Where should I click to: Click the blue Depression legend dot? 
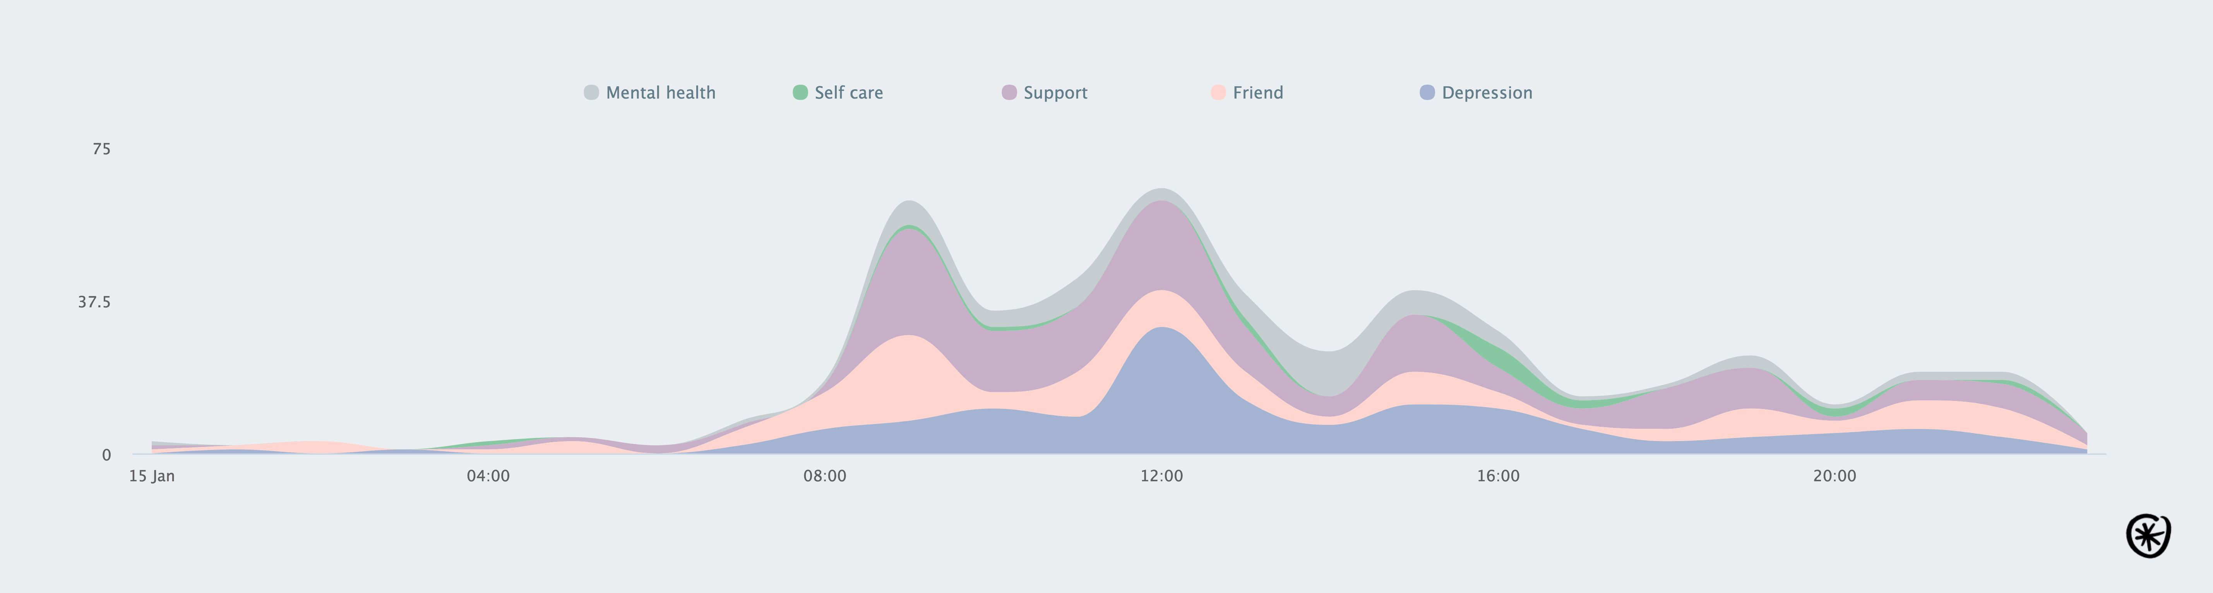point(1427,93)
